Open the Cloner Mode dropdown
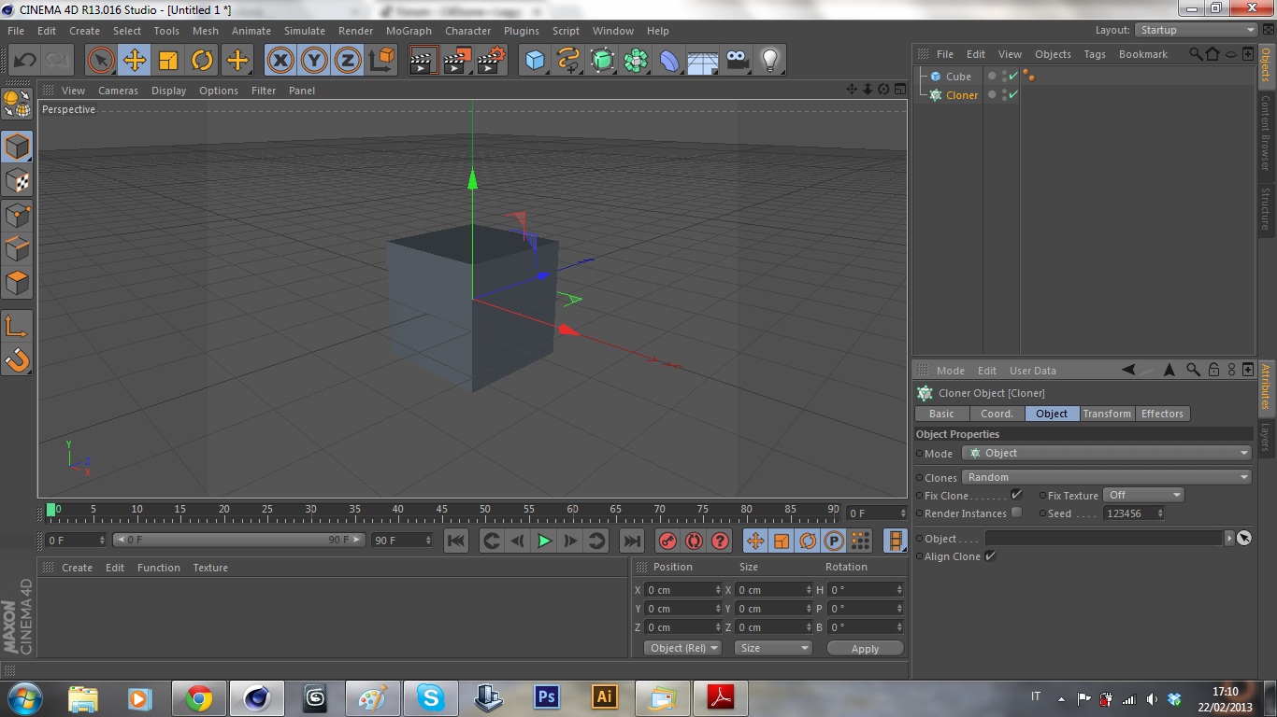The image size is (1277, 717). point(1106,453)
